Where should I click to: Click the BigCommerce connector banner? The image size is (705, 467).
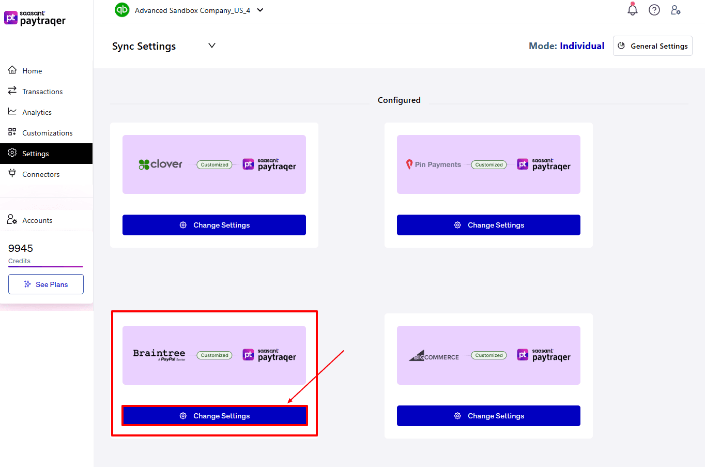(x=488, y=355)
